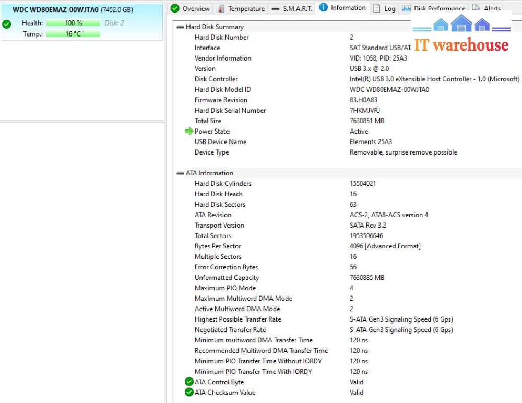Collapse the Hard Disk Summary section
Image resolution: width=522 pixels, height=403 pixels.
180,27
